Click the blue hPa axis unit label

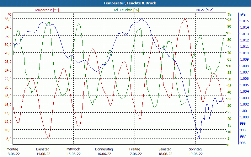tap(243, 14)
